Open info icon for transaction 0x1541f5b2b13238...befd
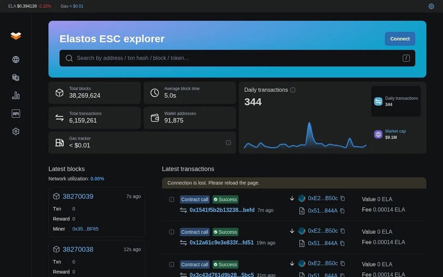 click(x=171, y=199)
